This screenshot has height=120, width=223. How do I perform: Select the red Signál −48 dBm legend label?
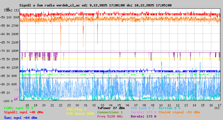click(x=23, y=112)
